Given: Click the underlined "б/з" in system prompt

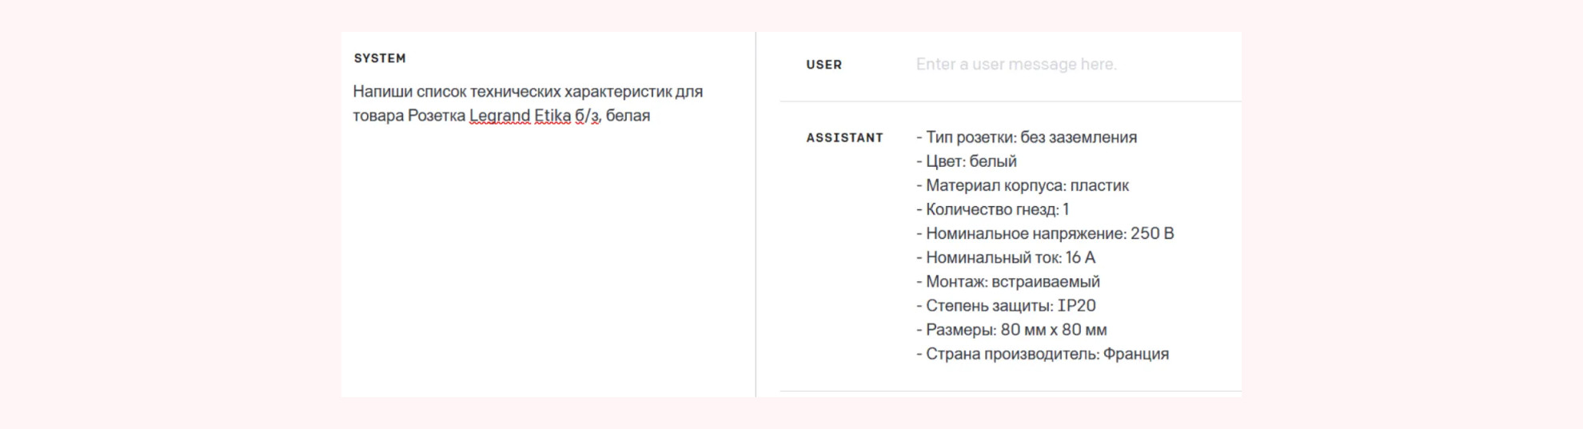Looking at the screenshot, I should point(586,116).
